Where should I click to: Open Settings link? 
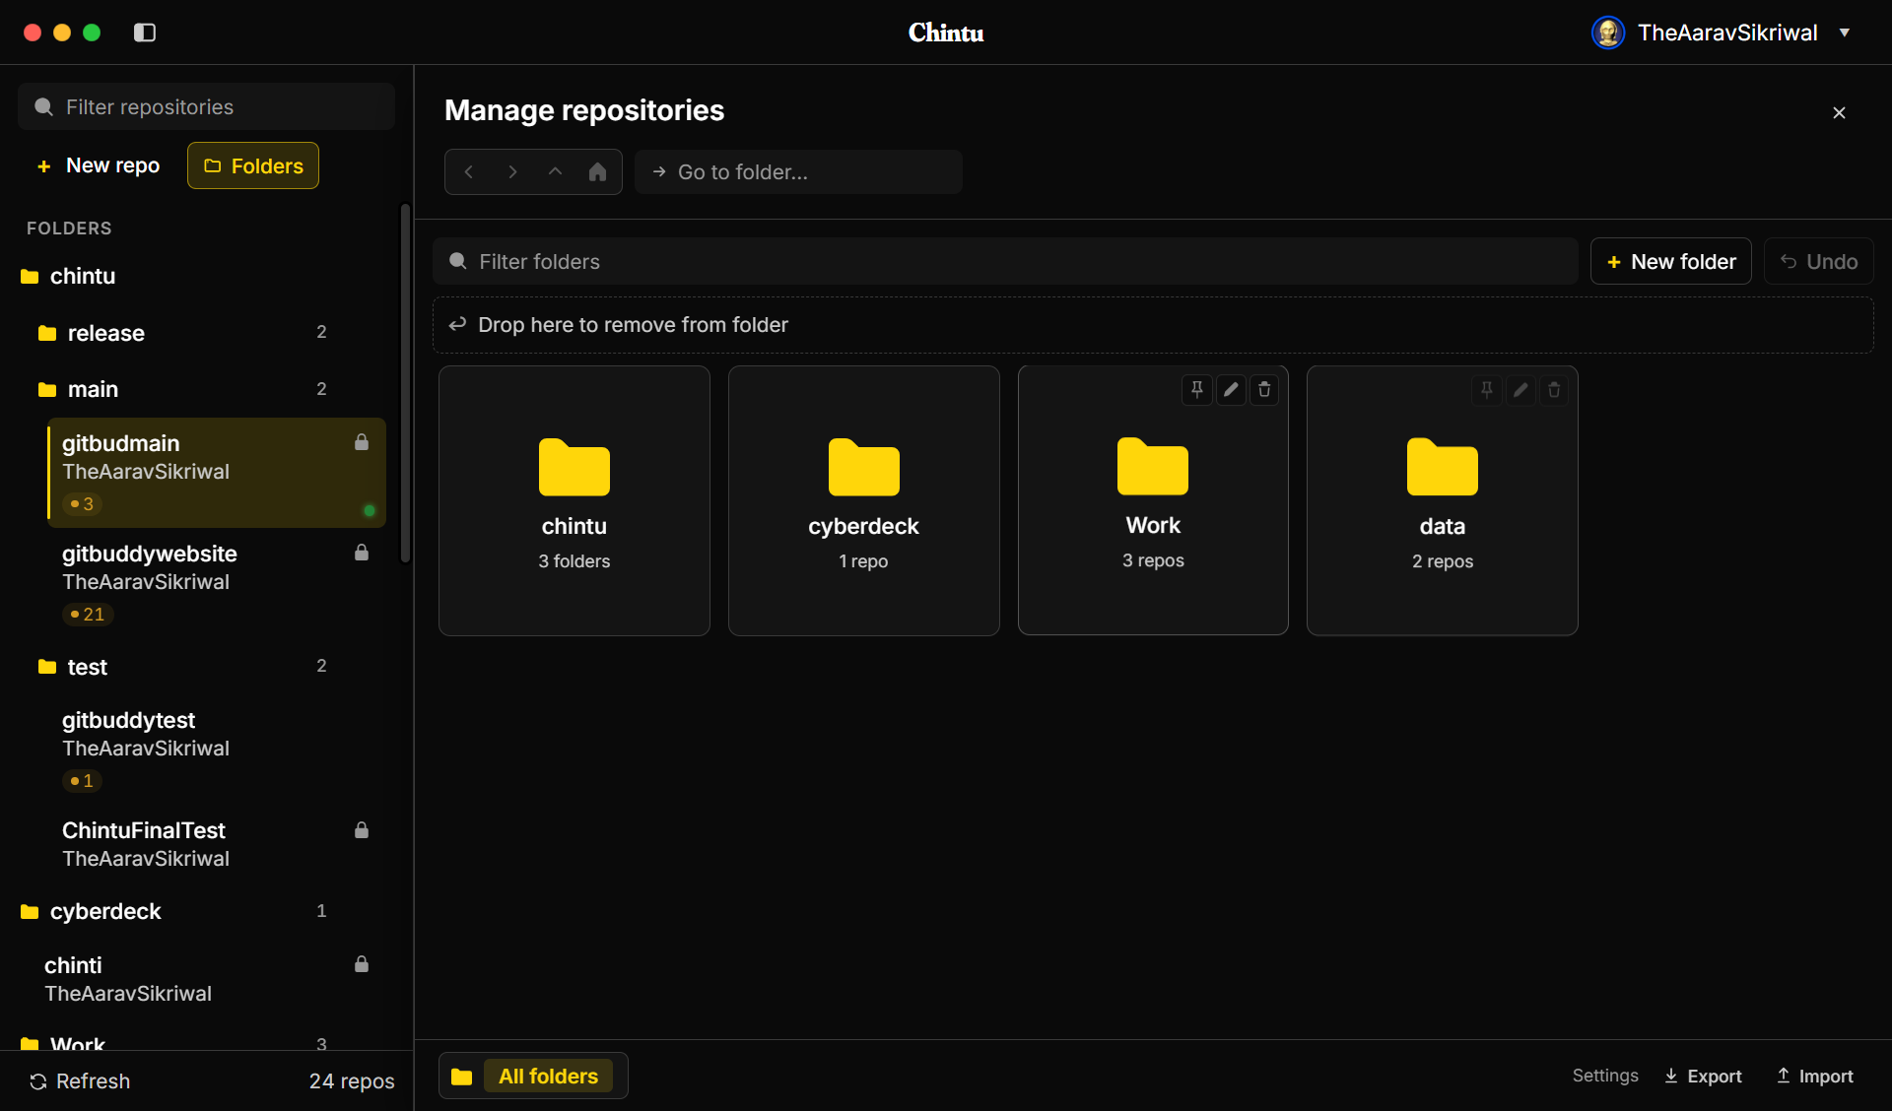click(1605, 1076)
